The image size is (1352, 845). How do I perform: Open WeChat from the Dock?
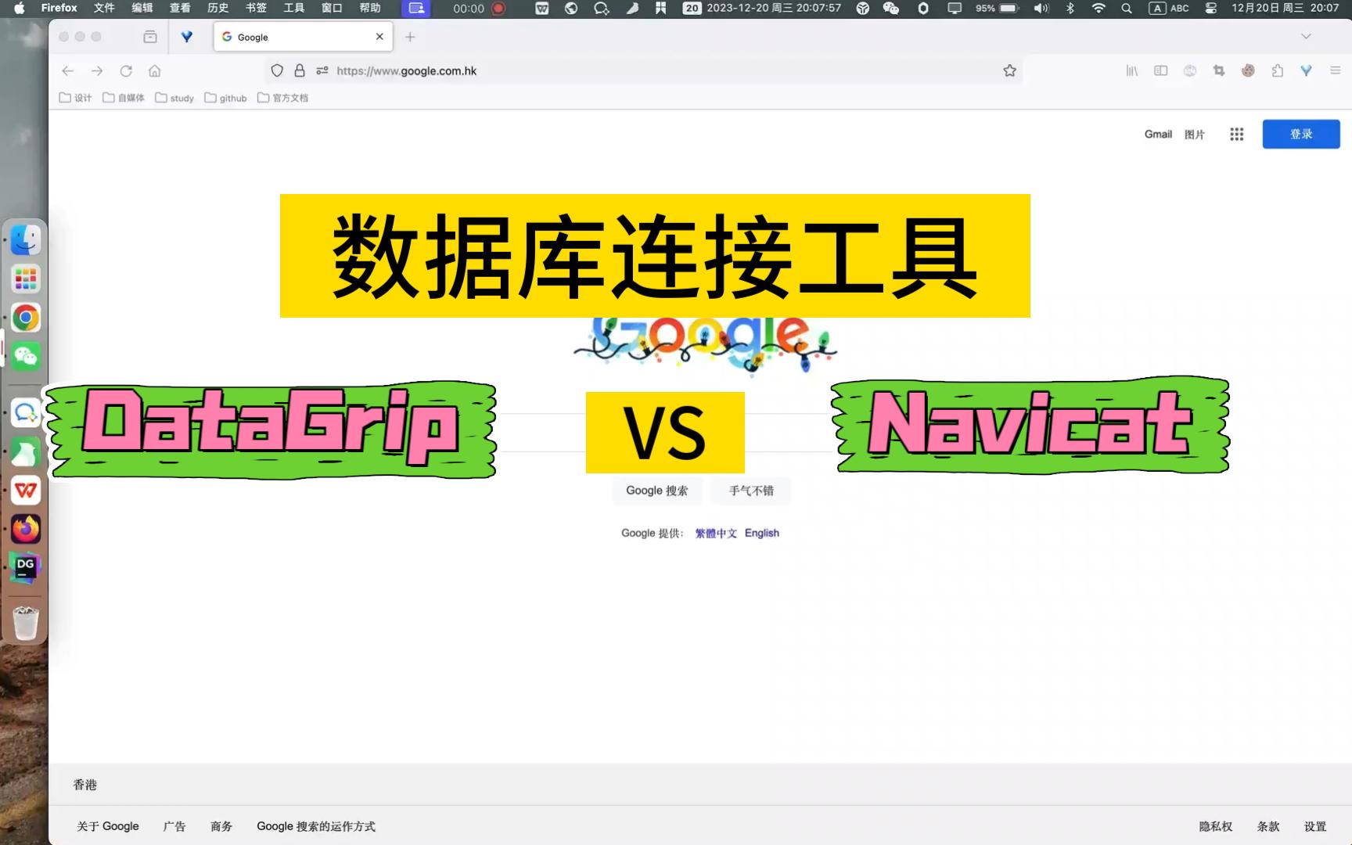tap(26, 357)
